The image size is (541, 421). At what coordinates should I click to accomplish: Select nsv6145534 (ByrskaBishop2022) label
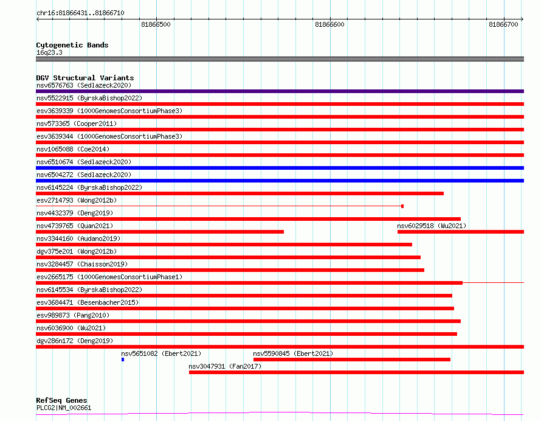click(x=89, y=290)
